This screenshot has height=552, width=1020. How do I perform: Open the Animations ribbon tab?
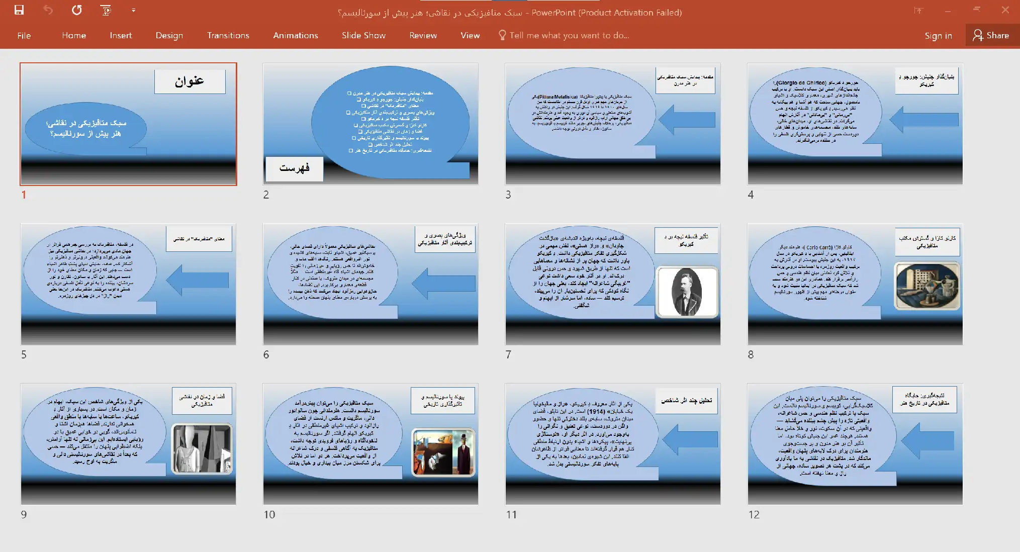(x=295, y=35)
